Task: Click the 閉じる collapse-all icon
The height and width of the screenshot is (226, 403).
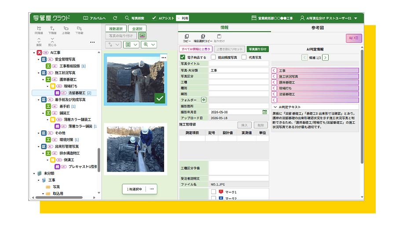Action: (52, 40)
